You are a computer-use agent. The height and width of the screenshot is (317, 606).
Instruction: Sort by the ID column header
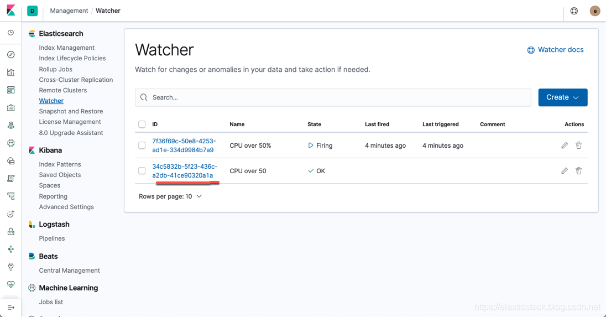(155, 124)
